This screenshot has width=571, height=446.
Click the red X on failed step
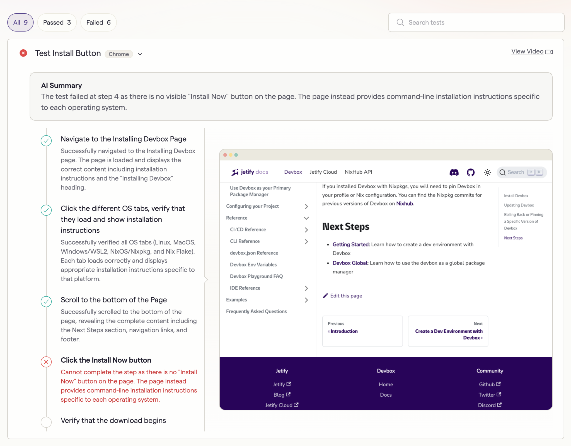pos(46,361)
